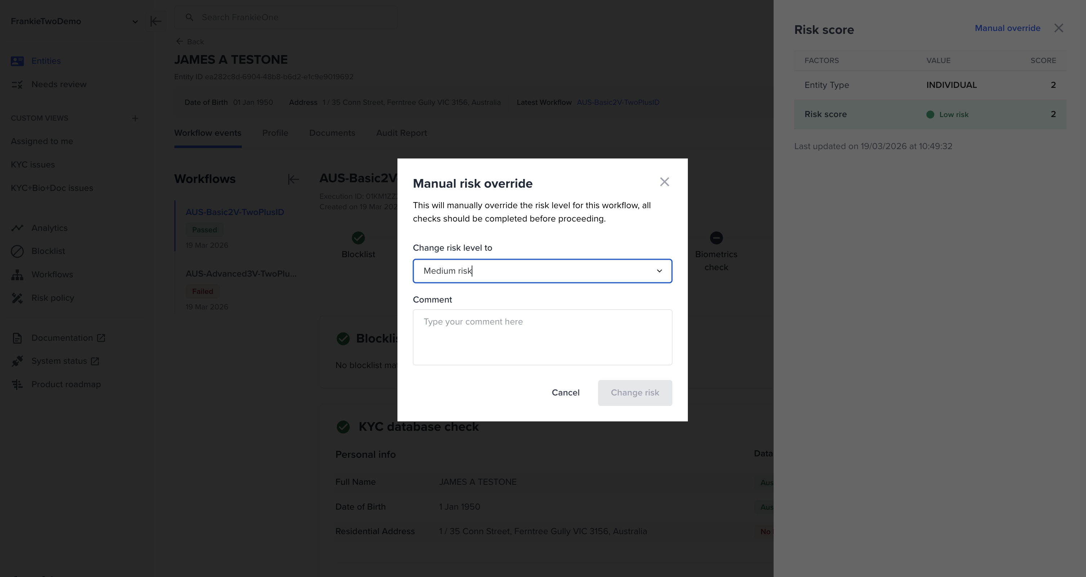Close the Manual risk override dialog
The height and width of the screenshot is (577, 1086).
click(664, 182)
